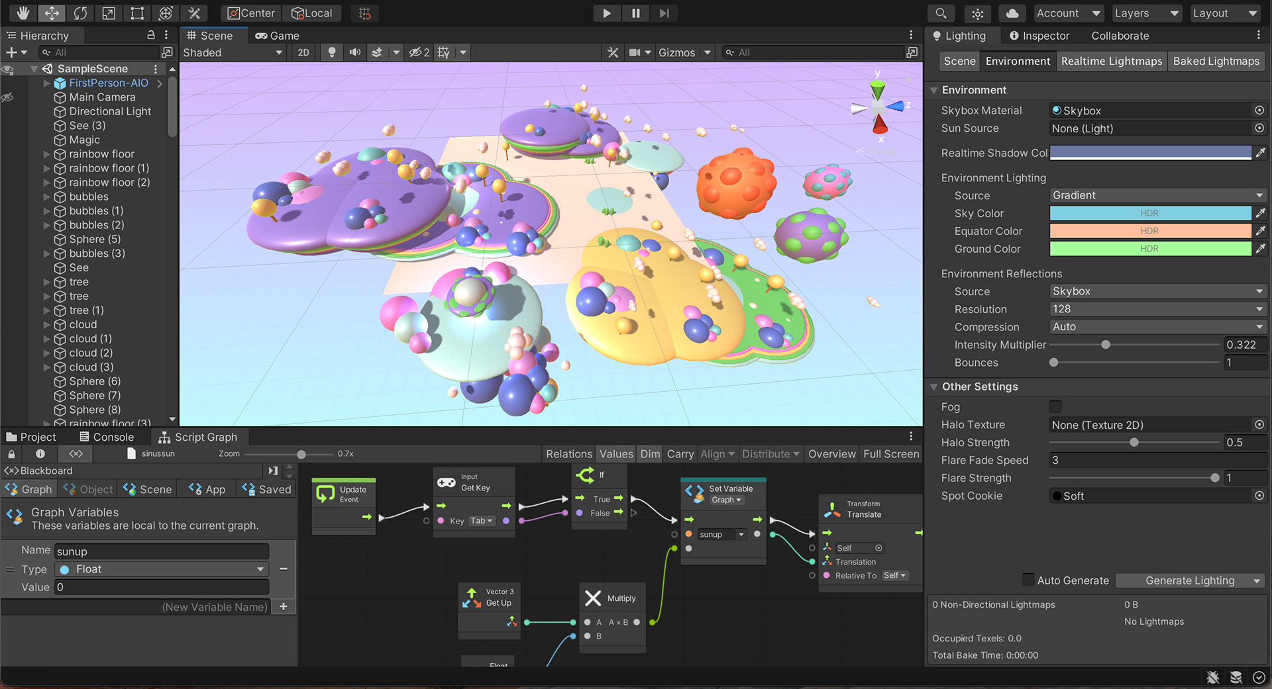1272x689 pixels.
Task: Click the Overview graph button
Action: (831, 454)
